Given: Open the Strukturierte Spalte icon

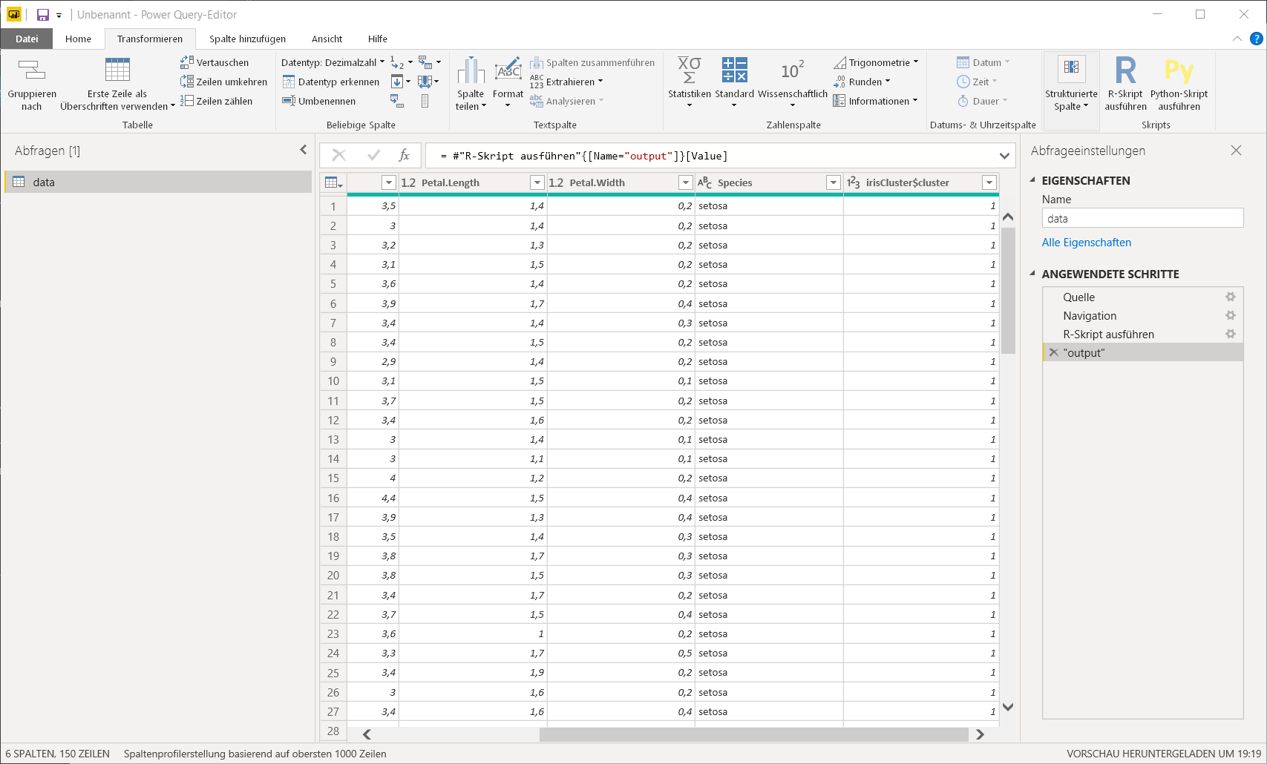Looking at the screenshot, I should point(1071,67).
